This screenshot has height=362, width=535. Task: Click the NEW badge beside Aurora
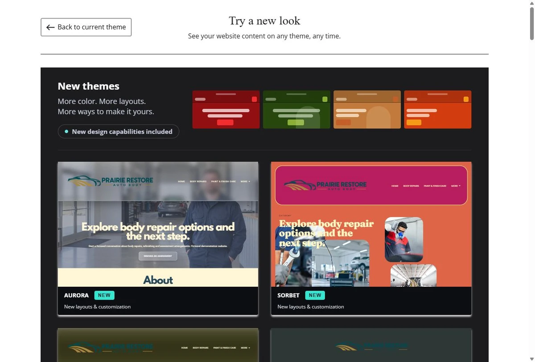point(104,295)
